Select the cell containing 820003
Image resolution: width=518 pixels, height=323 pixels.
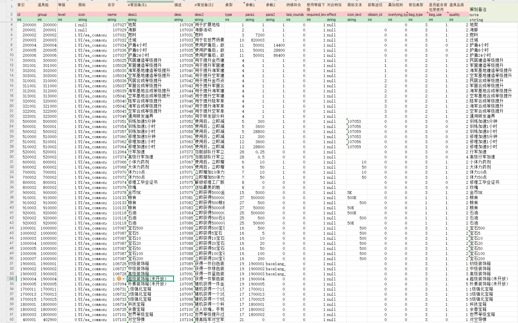click(255, 40)
